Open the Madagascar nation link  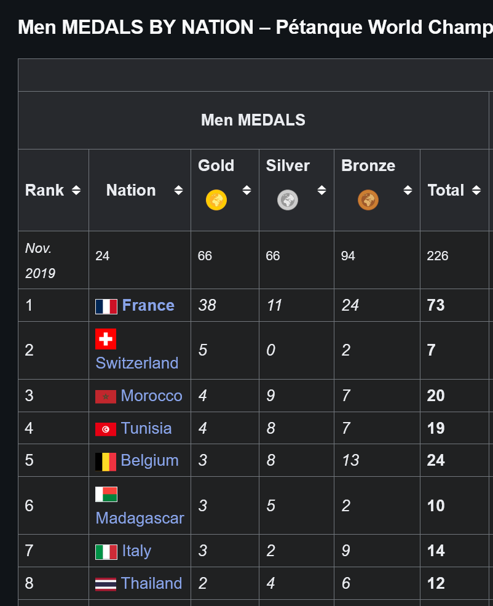[140, 518]
